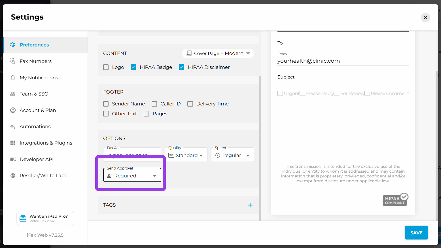Expand the Quality Standard dropdown

pyautogui.click(x=186, y=155)
